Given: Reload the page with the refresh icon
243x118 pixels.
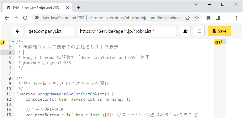Looking at the screenshot, I should click(x=25, y=18).
